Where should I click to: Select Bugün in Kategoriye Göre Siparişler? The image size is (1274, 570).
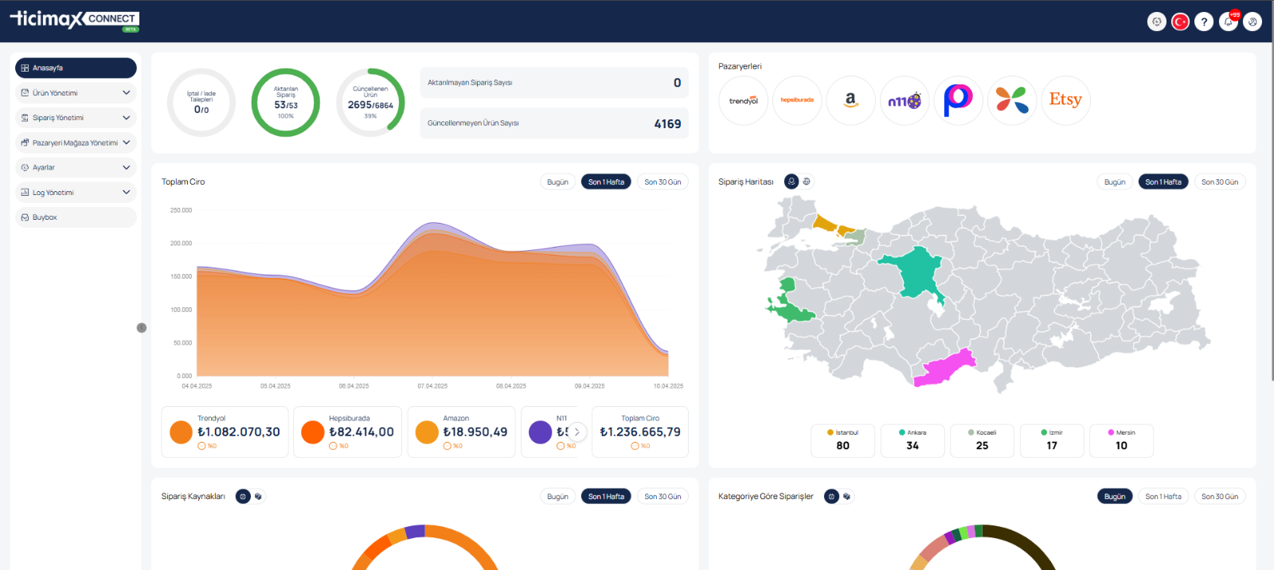pyautogui.click(x=1115, y=497)
